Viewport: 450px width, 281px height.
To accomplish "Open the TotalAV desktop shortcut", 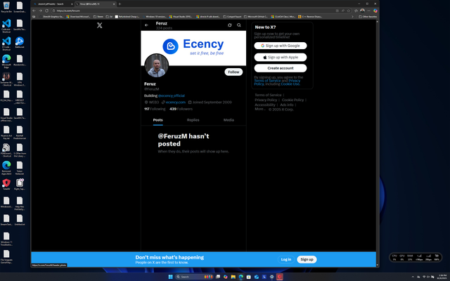I will pos(6,184).
